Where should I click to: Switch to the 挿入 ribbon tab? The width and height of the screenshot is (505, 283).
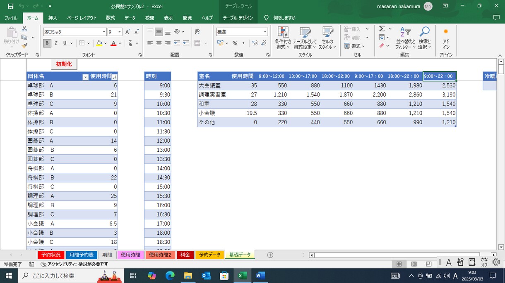53,18
